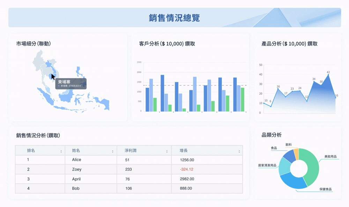
Task: Select the grey Myanmar region on the map
Action: pos(38,62)
